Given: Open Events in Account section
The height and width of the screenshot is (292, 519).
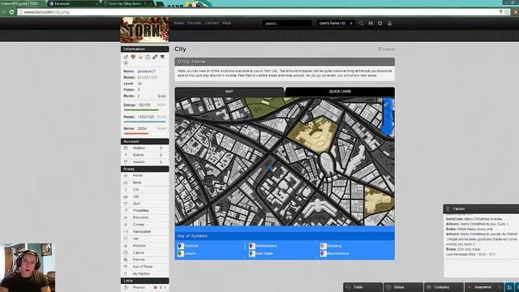Looking at the screenshot, I should coord(144,155).
